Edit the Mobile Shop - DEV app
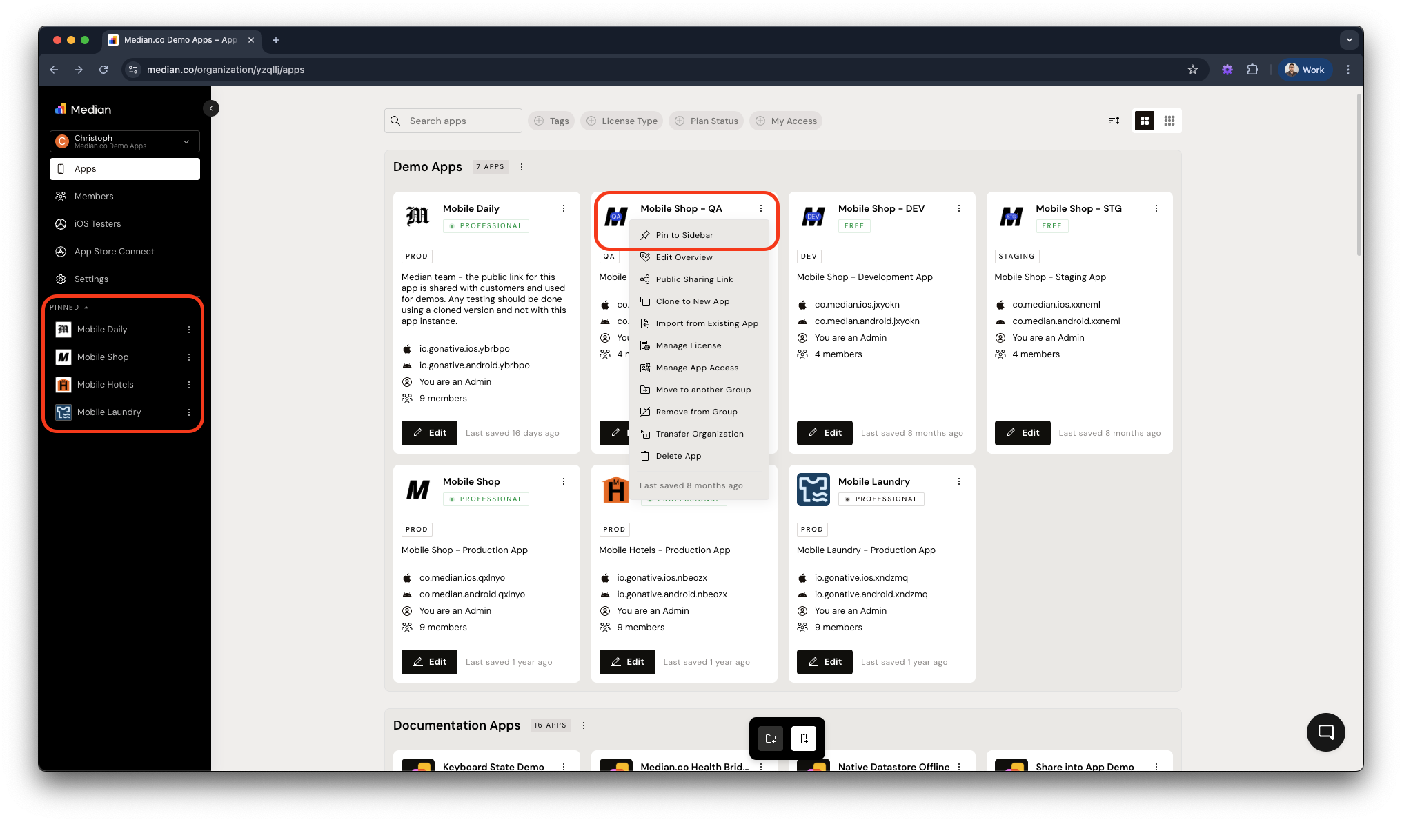The height and width of the screenshot is (822, 1402). pos(825,433)
